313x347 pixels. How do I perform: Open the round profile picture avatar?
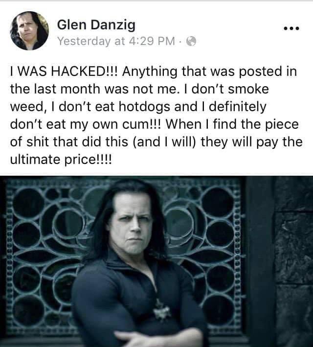pyautogui.click(x=29, y=31)
